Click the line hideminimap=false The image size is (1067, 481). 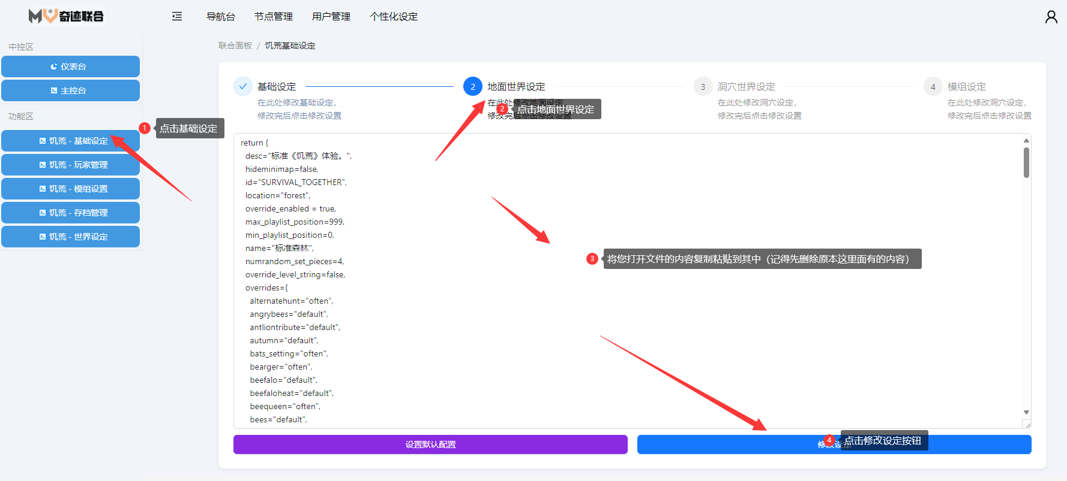[281, 169]
